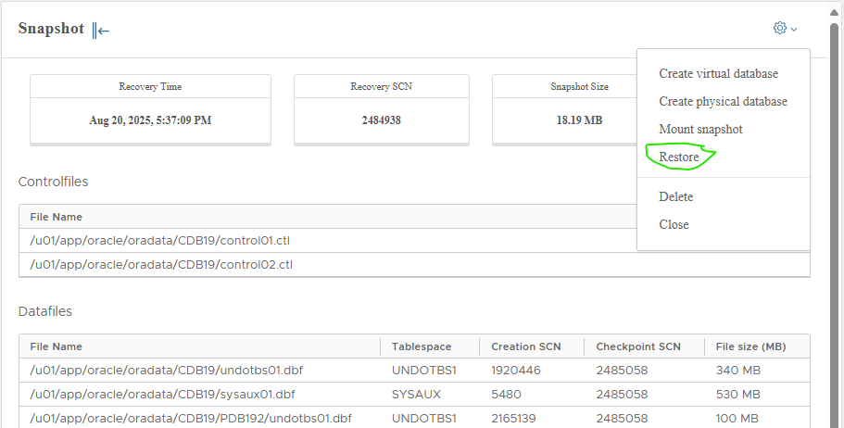
Task: Click the Recovery Time card
Action: point(150,109)
